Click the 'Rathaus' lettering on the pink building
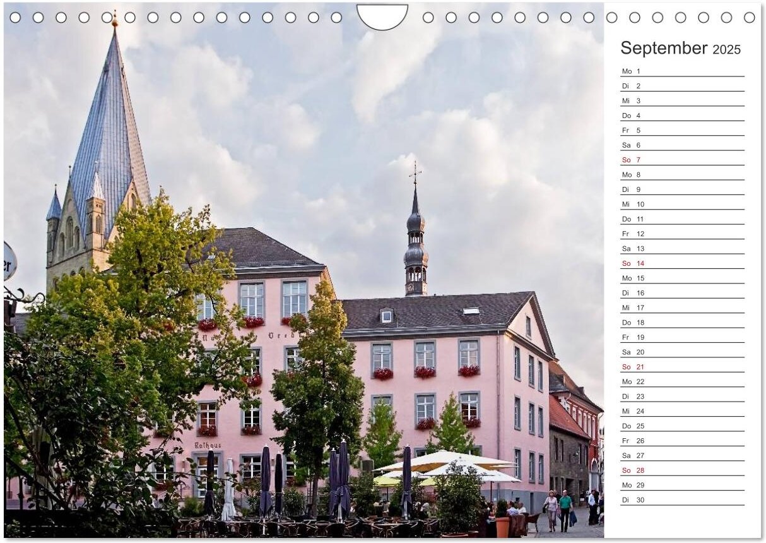The image size is (766, 543). pos(207,445)
